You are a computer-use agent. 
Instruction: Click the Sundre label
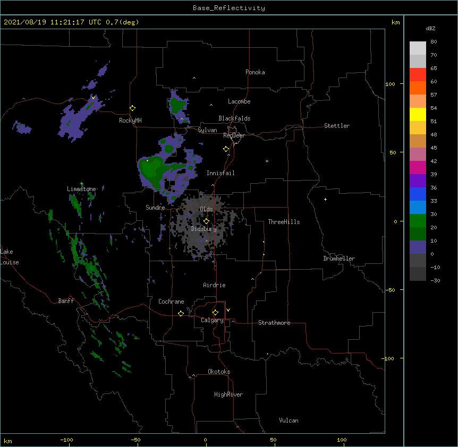tap(155, 208)
